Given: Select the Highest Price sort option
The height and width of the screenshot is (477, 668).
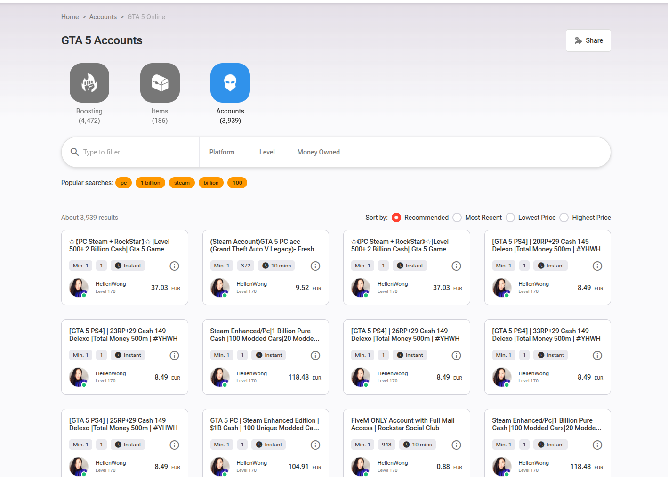Looking at the screenshot, I should (564, 218).
